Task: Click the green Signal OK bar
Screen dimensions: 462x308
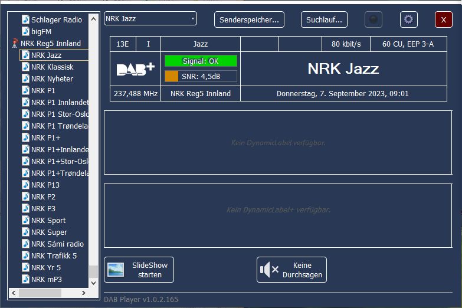Action: click(201, 61)
